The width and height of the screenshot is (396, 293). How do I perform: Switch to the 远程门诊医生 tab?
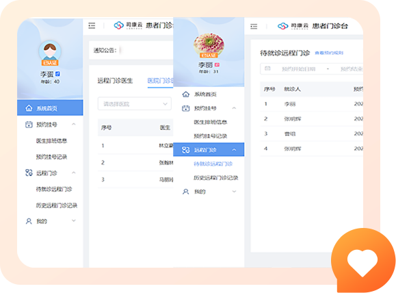(115, 81)
